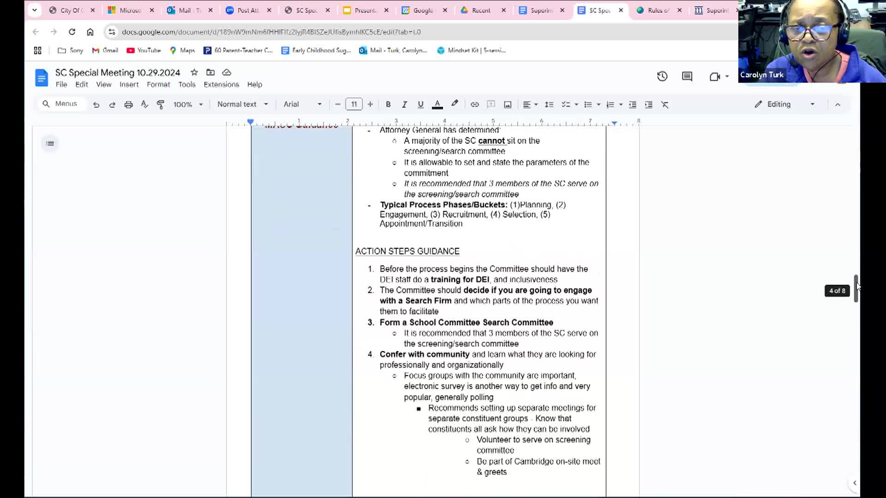Open comments history icon
This screenshot has height=498, width=886.
click(x=687, y=77)
